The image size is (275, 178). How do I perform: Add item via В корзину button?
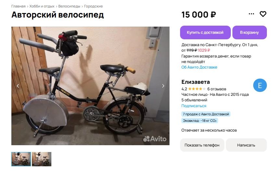[x=249, y=32]
